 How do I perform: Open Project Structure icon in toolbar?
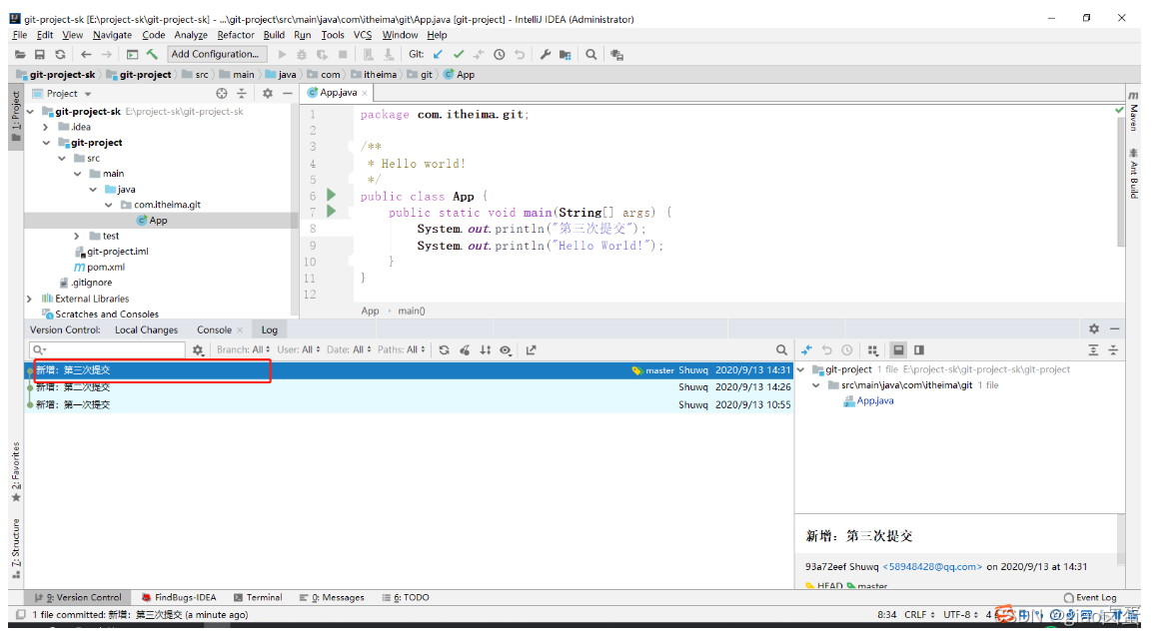point(566,55)
